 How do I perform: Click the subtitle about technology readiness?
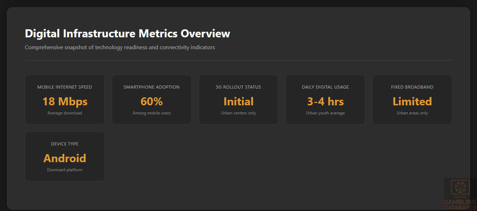pyautogui.click(x=120, y=47)
